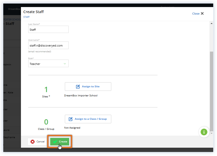Click the (email recommended) hint text

pyautogui.click(x=40, y=52)
